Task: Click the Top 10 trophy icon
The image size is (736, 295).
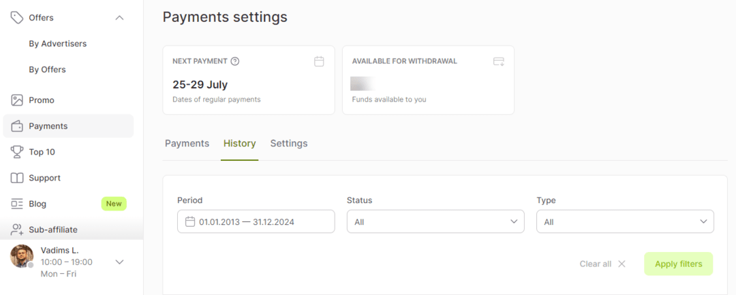Action: point(17,152)
